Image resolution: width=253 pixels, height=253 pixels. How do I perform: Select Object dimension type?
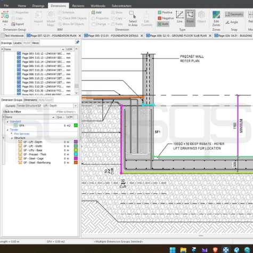[201, 17]
